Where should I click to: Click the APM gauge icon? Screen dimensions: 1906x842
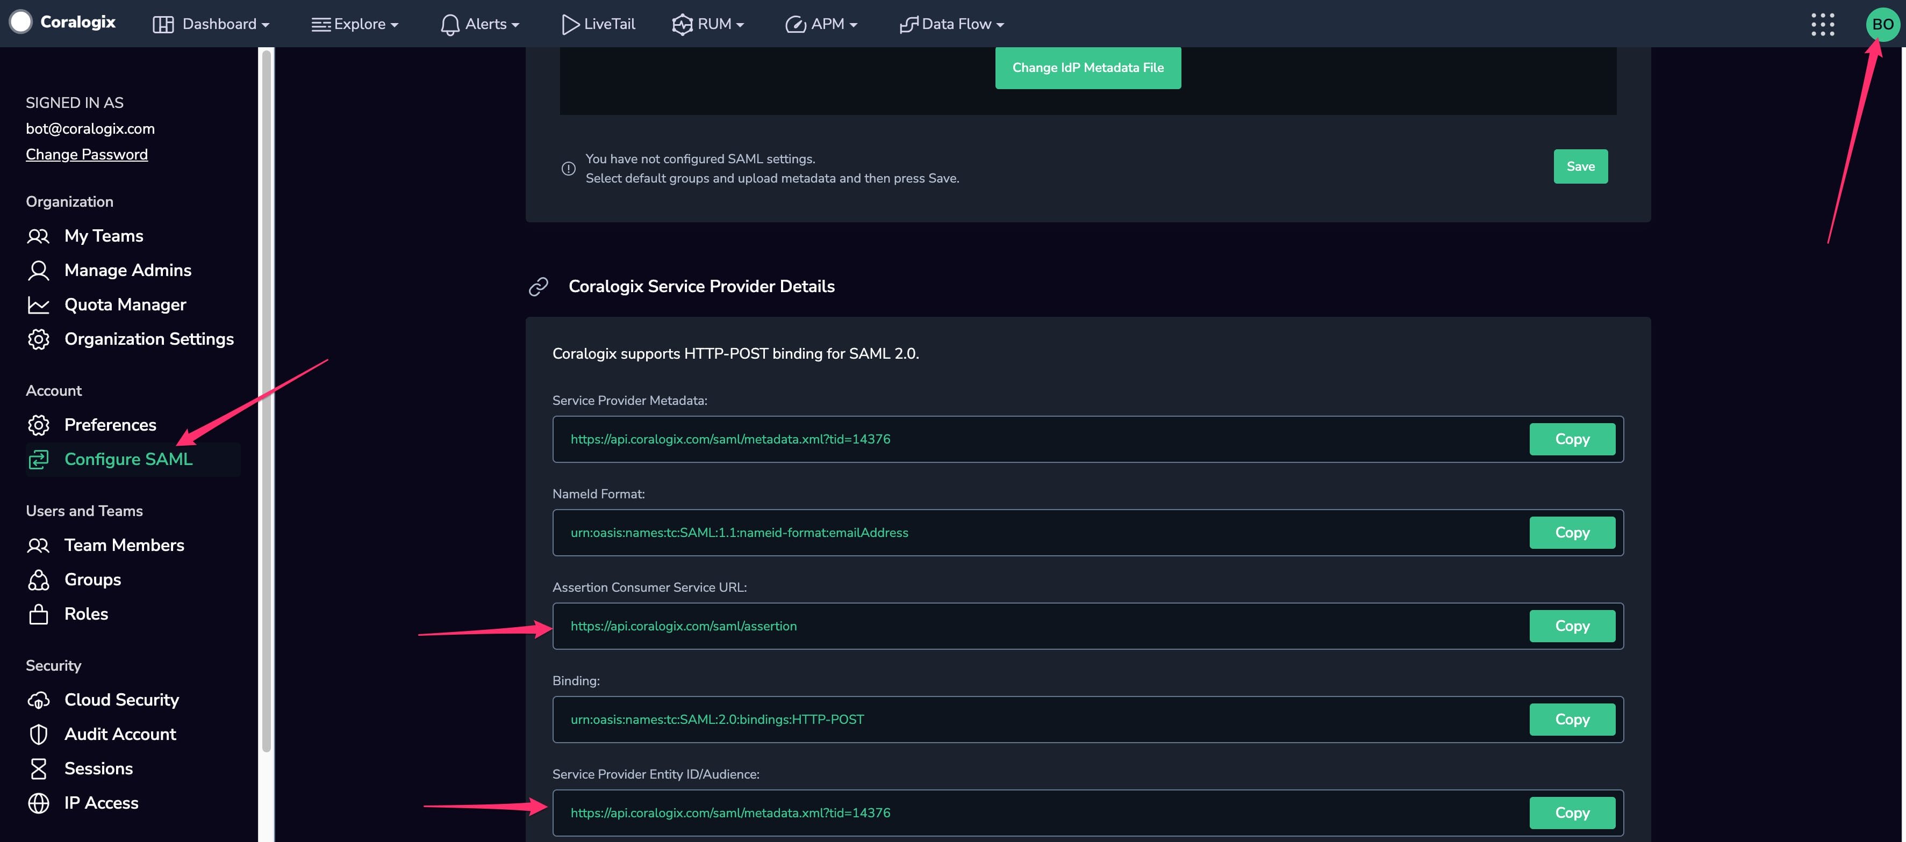[796, 24]
